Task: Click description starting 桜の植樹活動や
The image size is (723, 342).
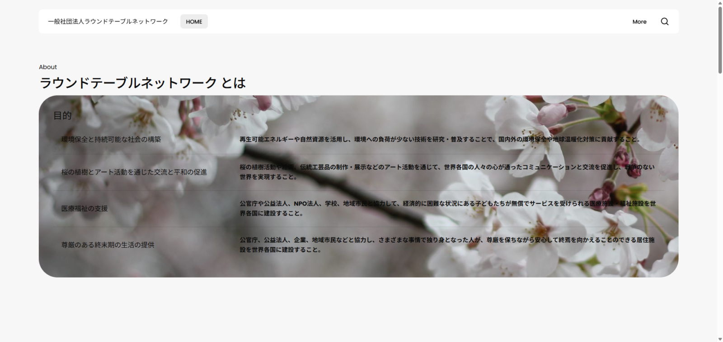Action: 447,172
